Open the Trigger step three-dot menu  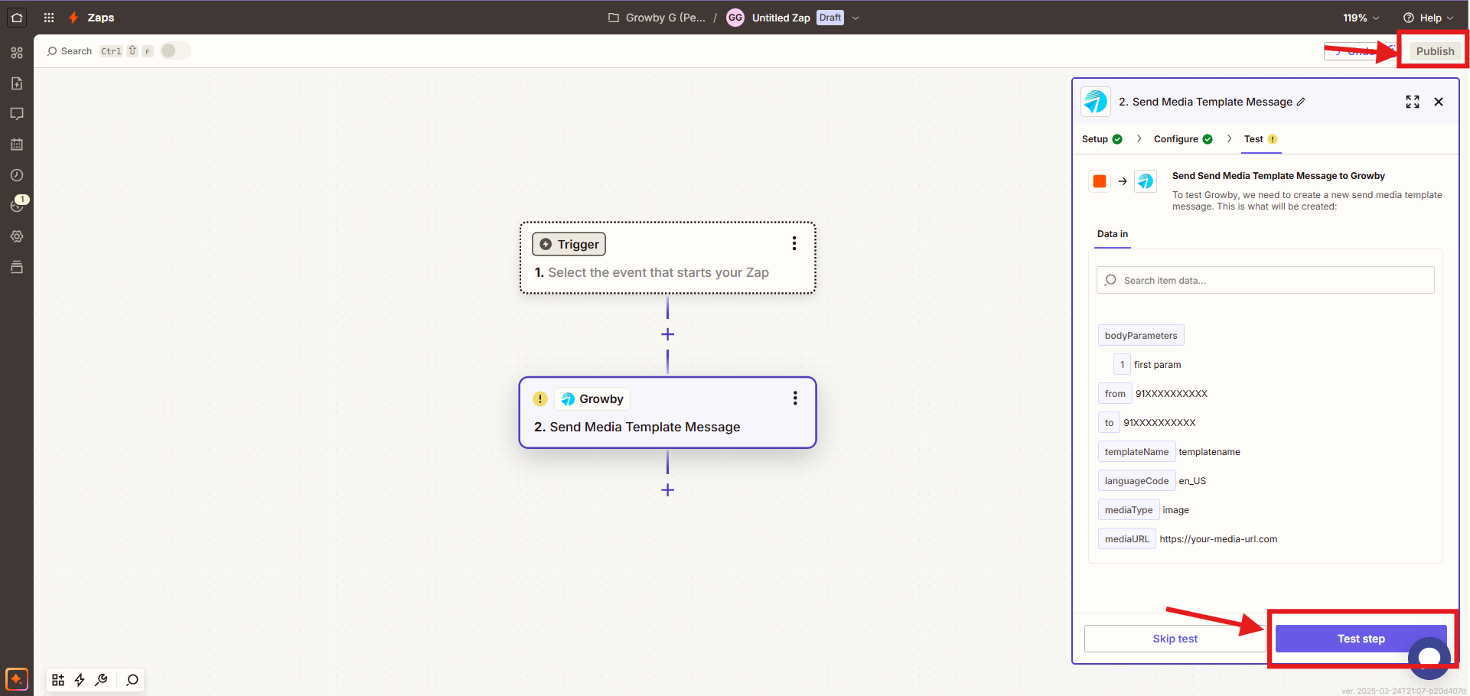click(x=794, y=243)
